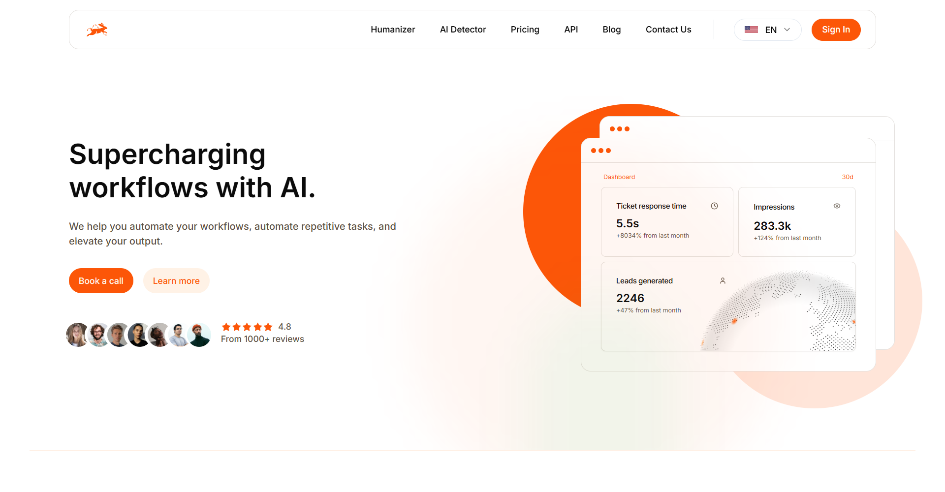Click the person icon on Leads generated card
Image resolution: width=945 pixels, height=492 pixels.
(x=723, y=280)
